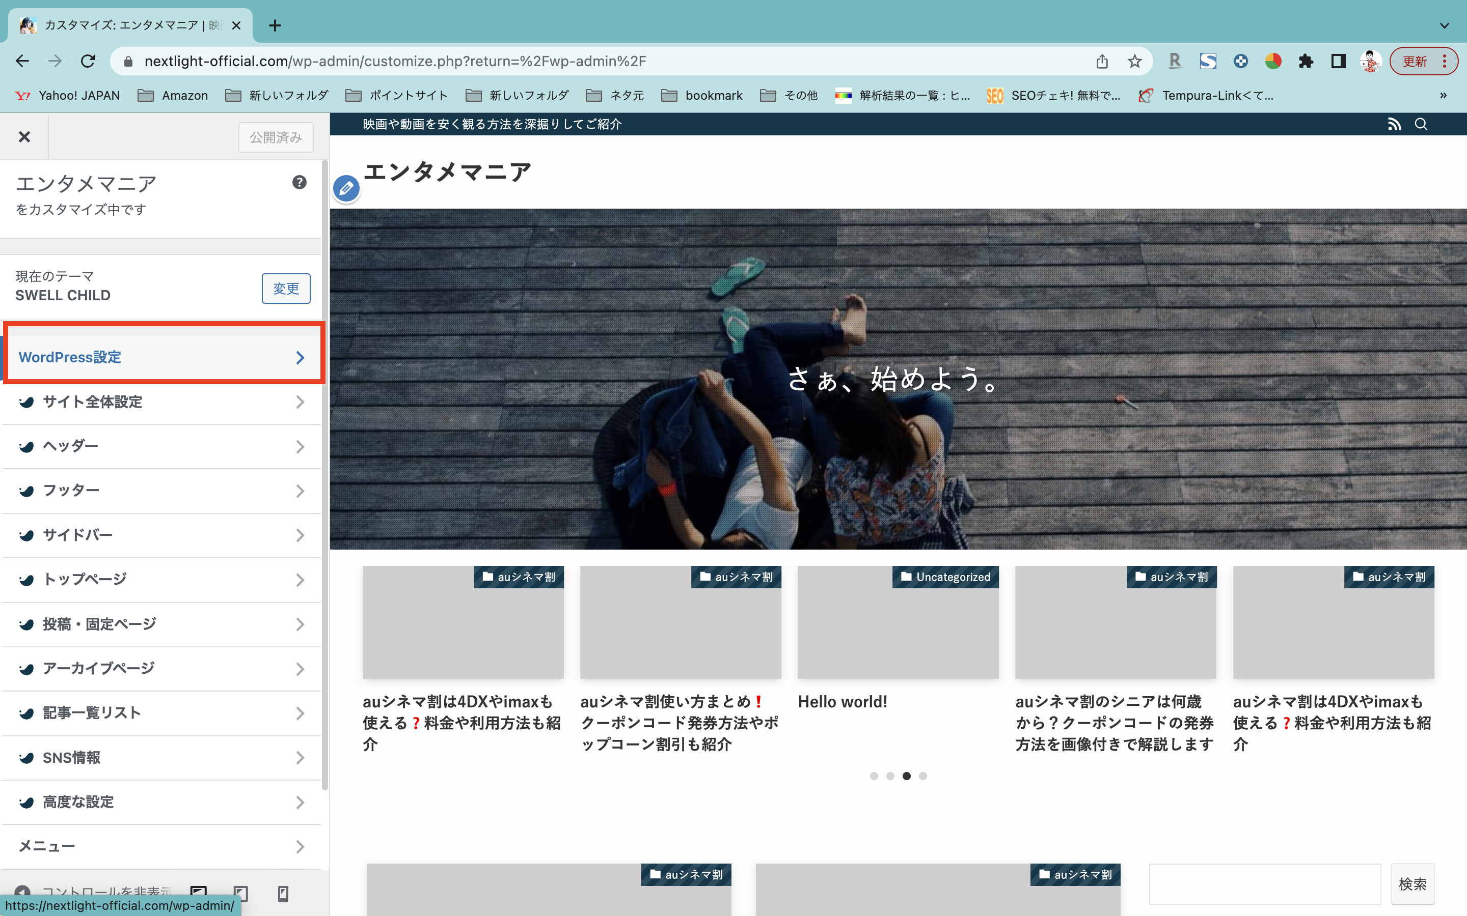Image resolution: width=1467 pixels, height=916 pixels.
Task: Go forward with the browser forward arrow
Action: (55, 61)
